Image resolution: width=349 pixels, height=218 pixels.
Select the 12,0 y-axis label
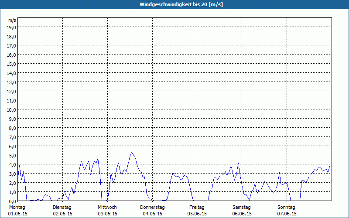12,92
